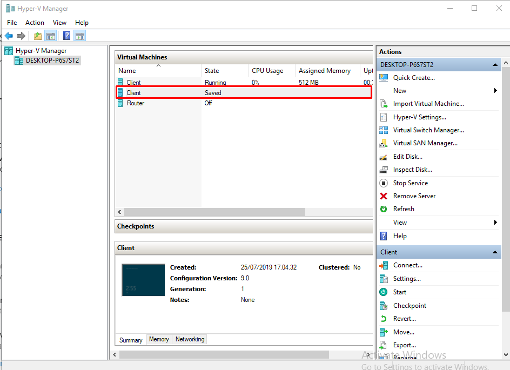Screen dimensions: 510x370
Task: Click the Help toolbar icon
Action: click(x=66, y=36)
